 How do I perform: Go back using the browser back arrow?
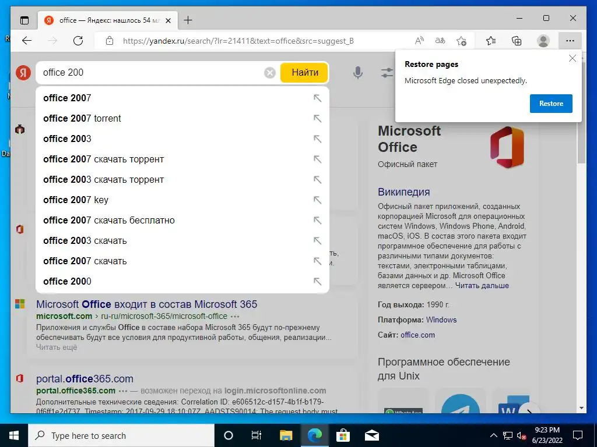tap(27, 41)
